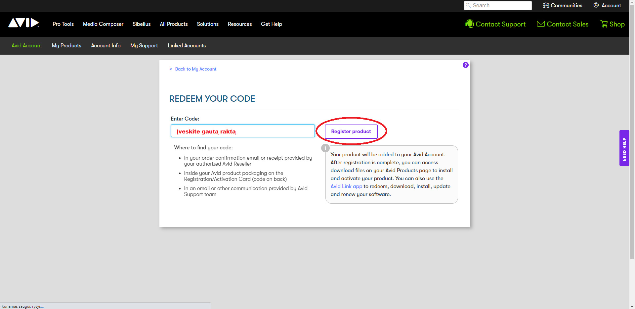Click the 'Enter Code:' label

pyautogui.click(x=185, y=119)
